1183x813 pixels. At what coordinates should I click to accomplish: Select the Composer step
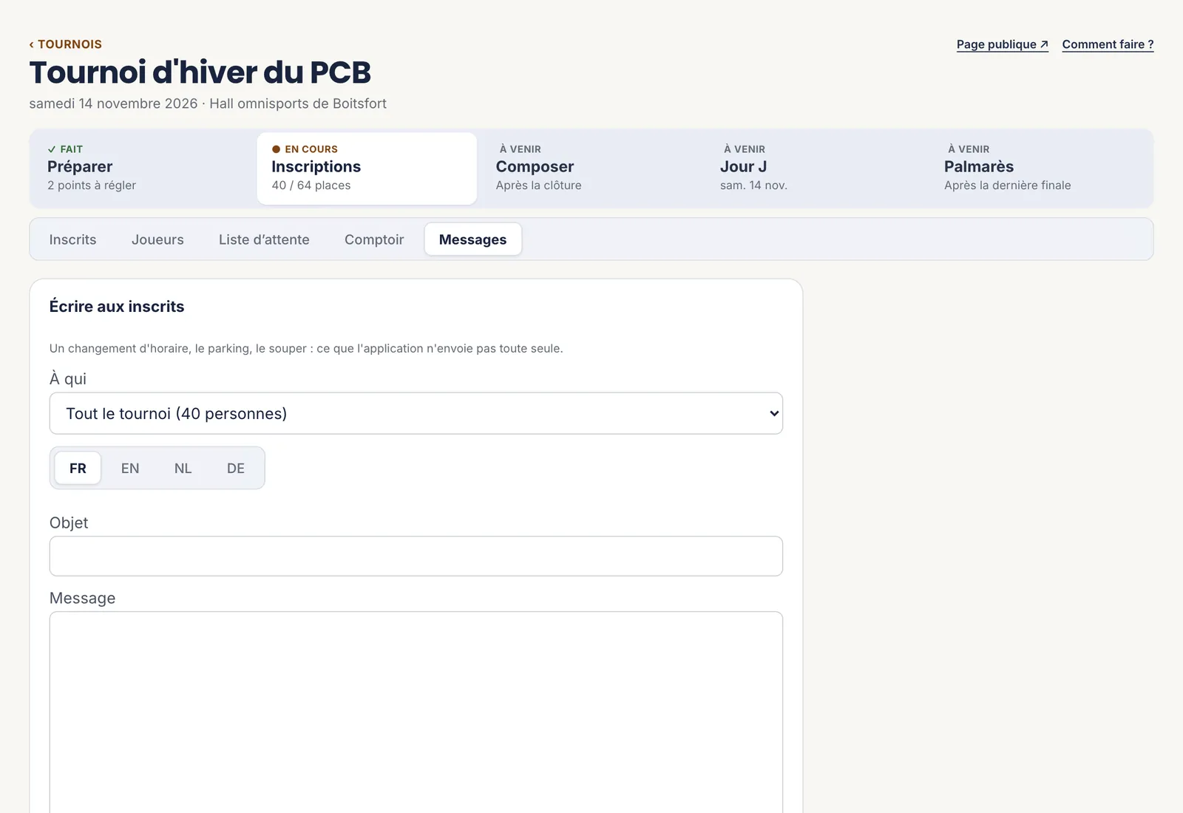591,169
